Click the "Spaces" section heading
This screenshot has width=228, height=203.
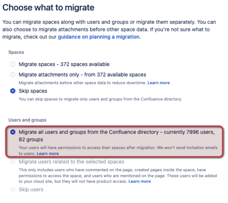click(x=16, y=52)
